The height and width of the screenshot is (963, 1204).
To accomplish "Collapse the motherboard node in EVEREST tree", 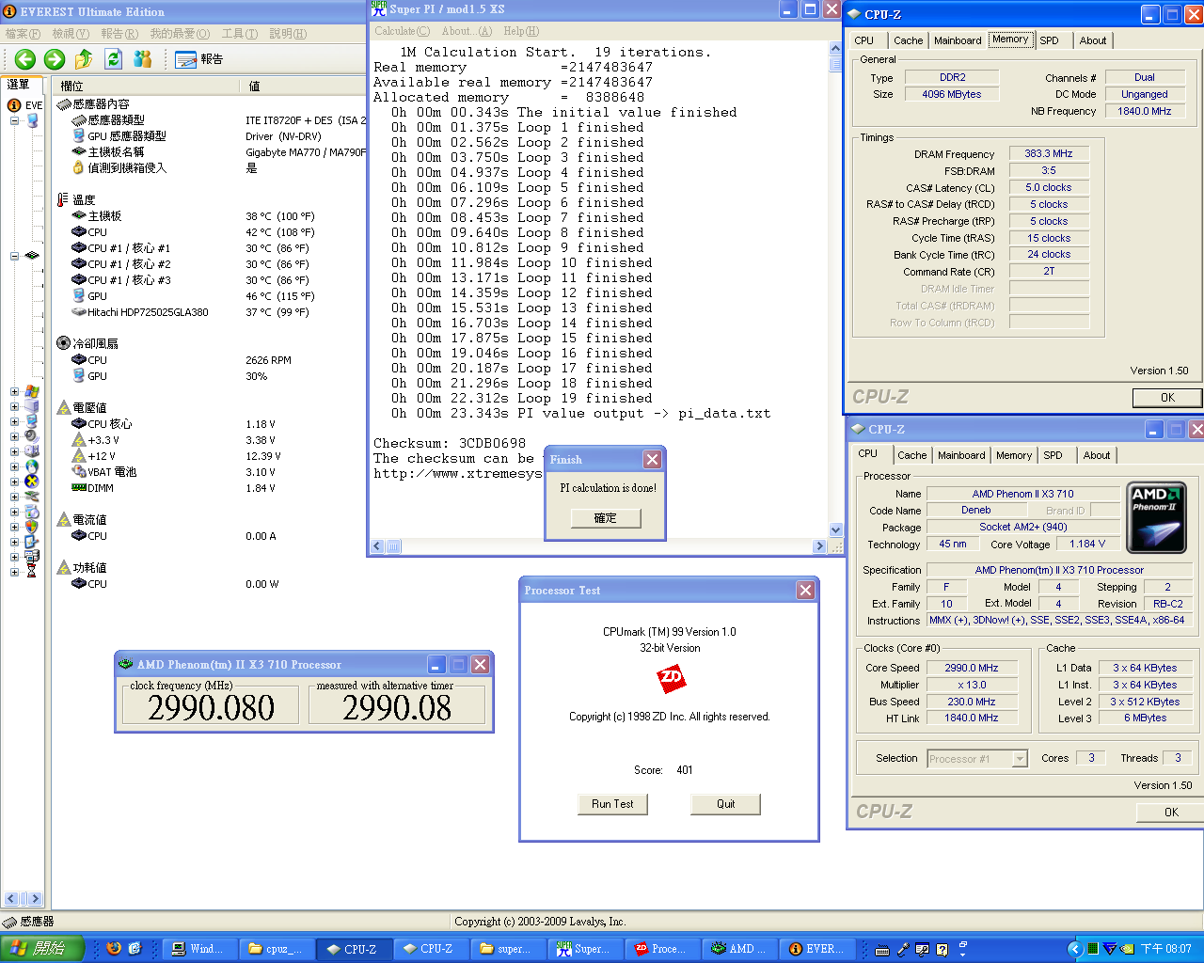I will pos(14,256).
